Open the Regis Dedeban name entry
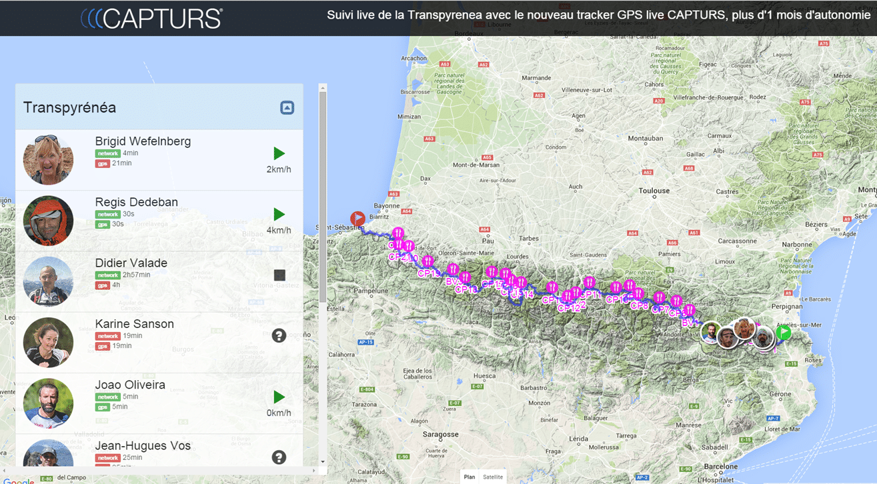This screenshot has height=484, width=877. [x=136, y=202]
